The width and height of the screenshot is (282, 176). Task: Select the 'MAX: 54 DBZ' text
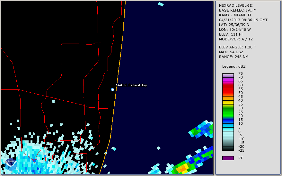tap(231, 52)
